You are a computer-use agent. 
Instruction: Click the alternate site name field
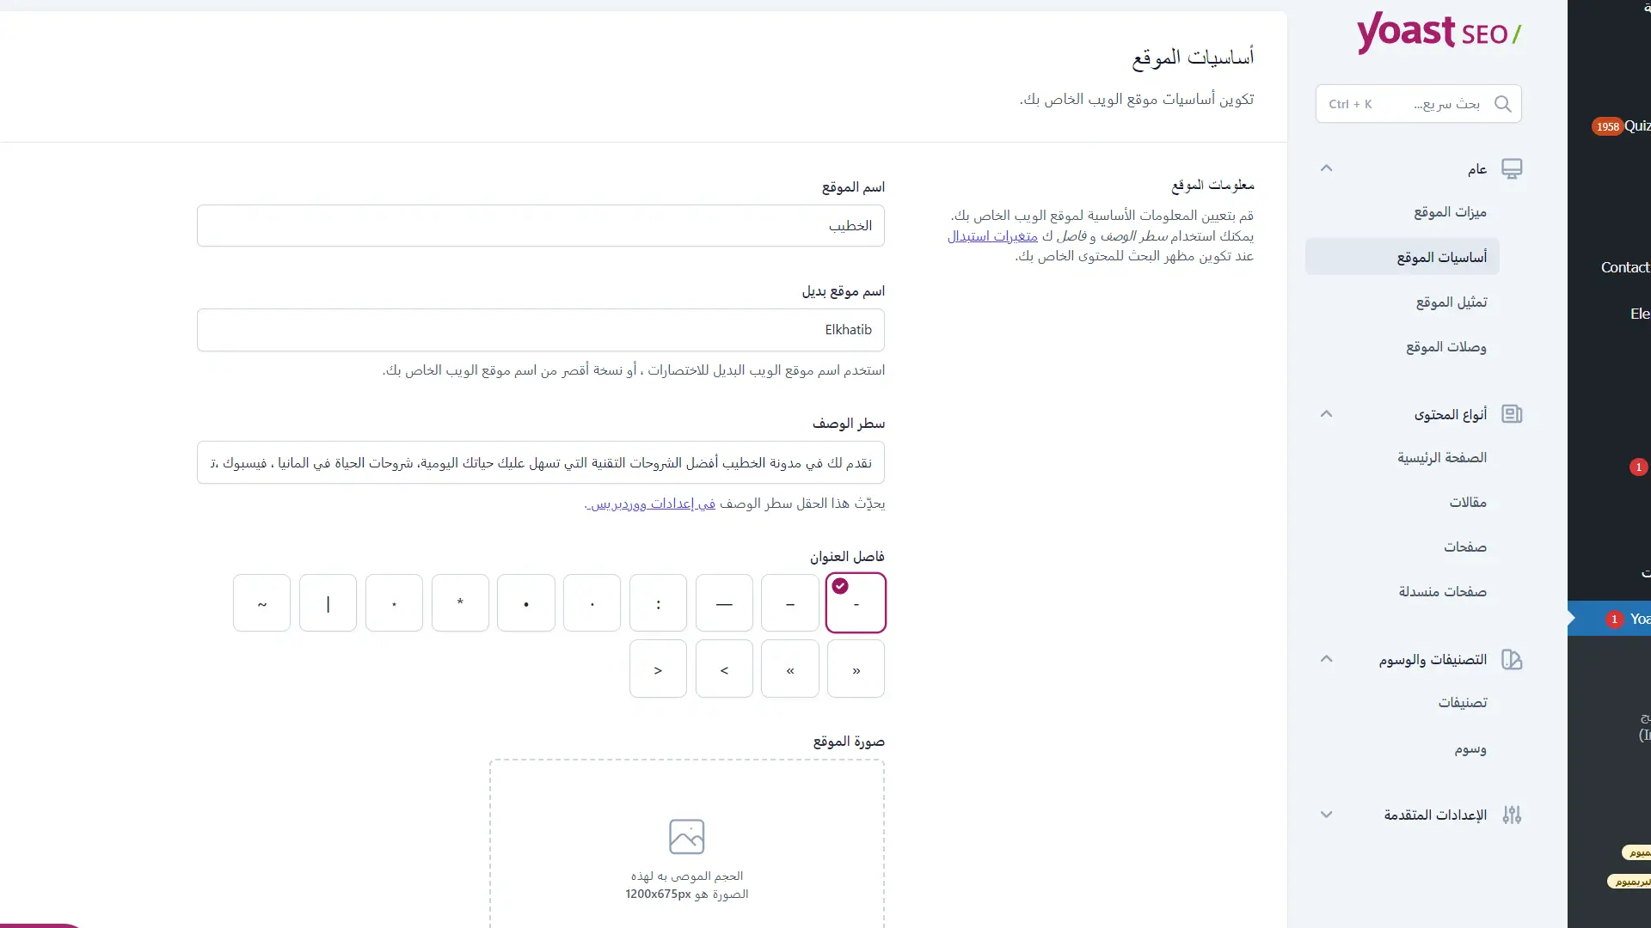click(x=540, y=330)
